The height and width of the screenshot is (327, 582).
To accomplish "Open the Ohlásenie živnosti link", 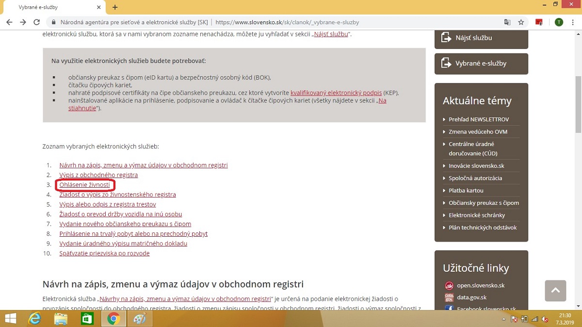I will 84,185.
